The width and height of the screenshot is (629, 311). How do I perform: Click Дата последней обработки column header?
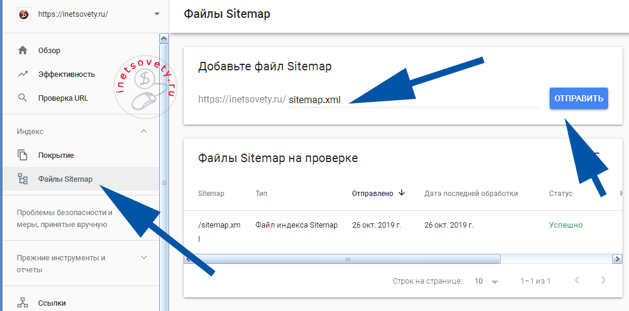coord(471,194)
